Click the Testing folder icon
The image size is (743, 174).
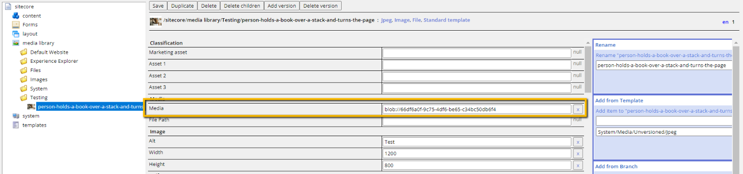click(23, 98)
